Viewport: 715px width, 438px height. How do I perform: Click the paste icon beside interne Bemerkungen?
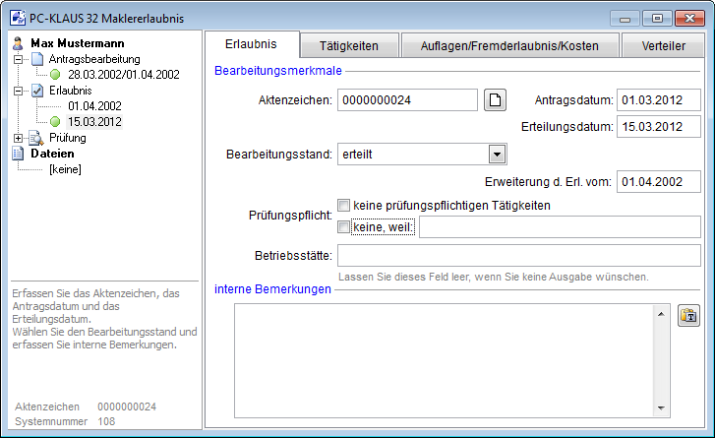click(689, 315)
